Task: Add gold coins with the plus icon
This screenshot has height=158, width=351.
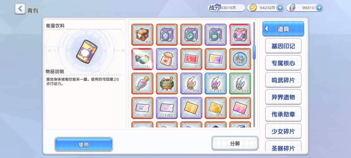Action: point(280,7)
